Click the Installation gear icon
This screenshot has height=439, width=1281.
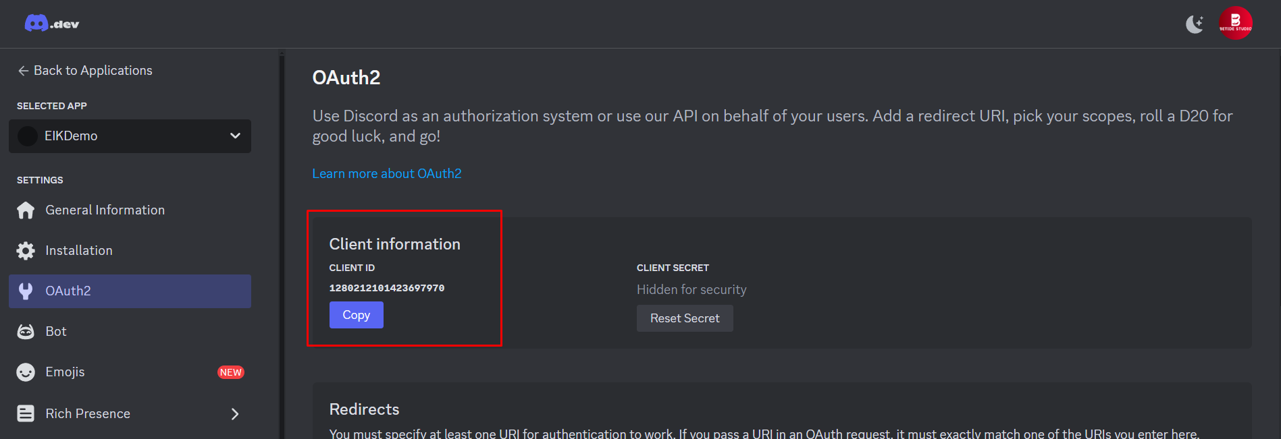[26, 251]
